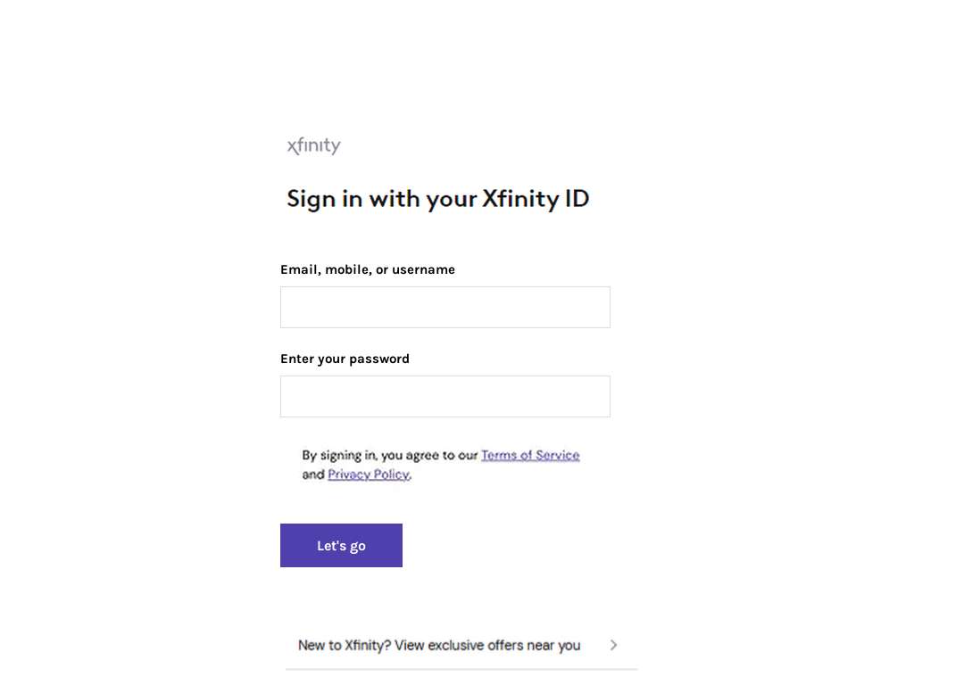Place cursor in the username text box

[445, 307]
